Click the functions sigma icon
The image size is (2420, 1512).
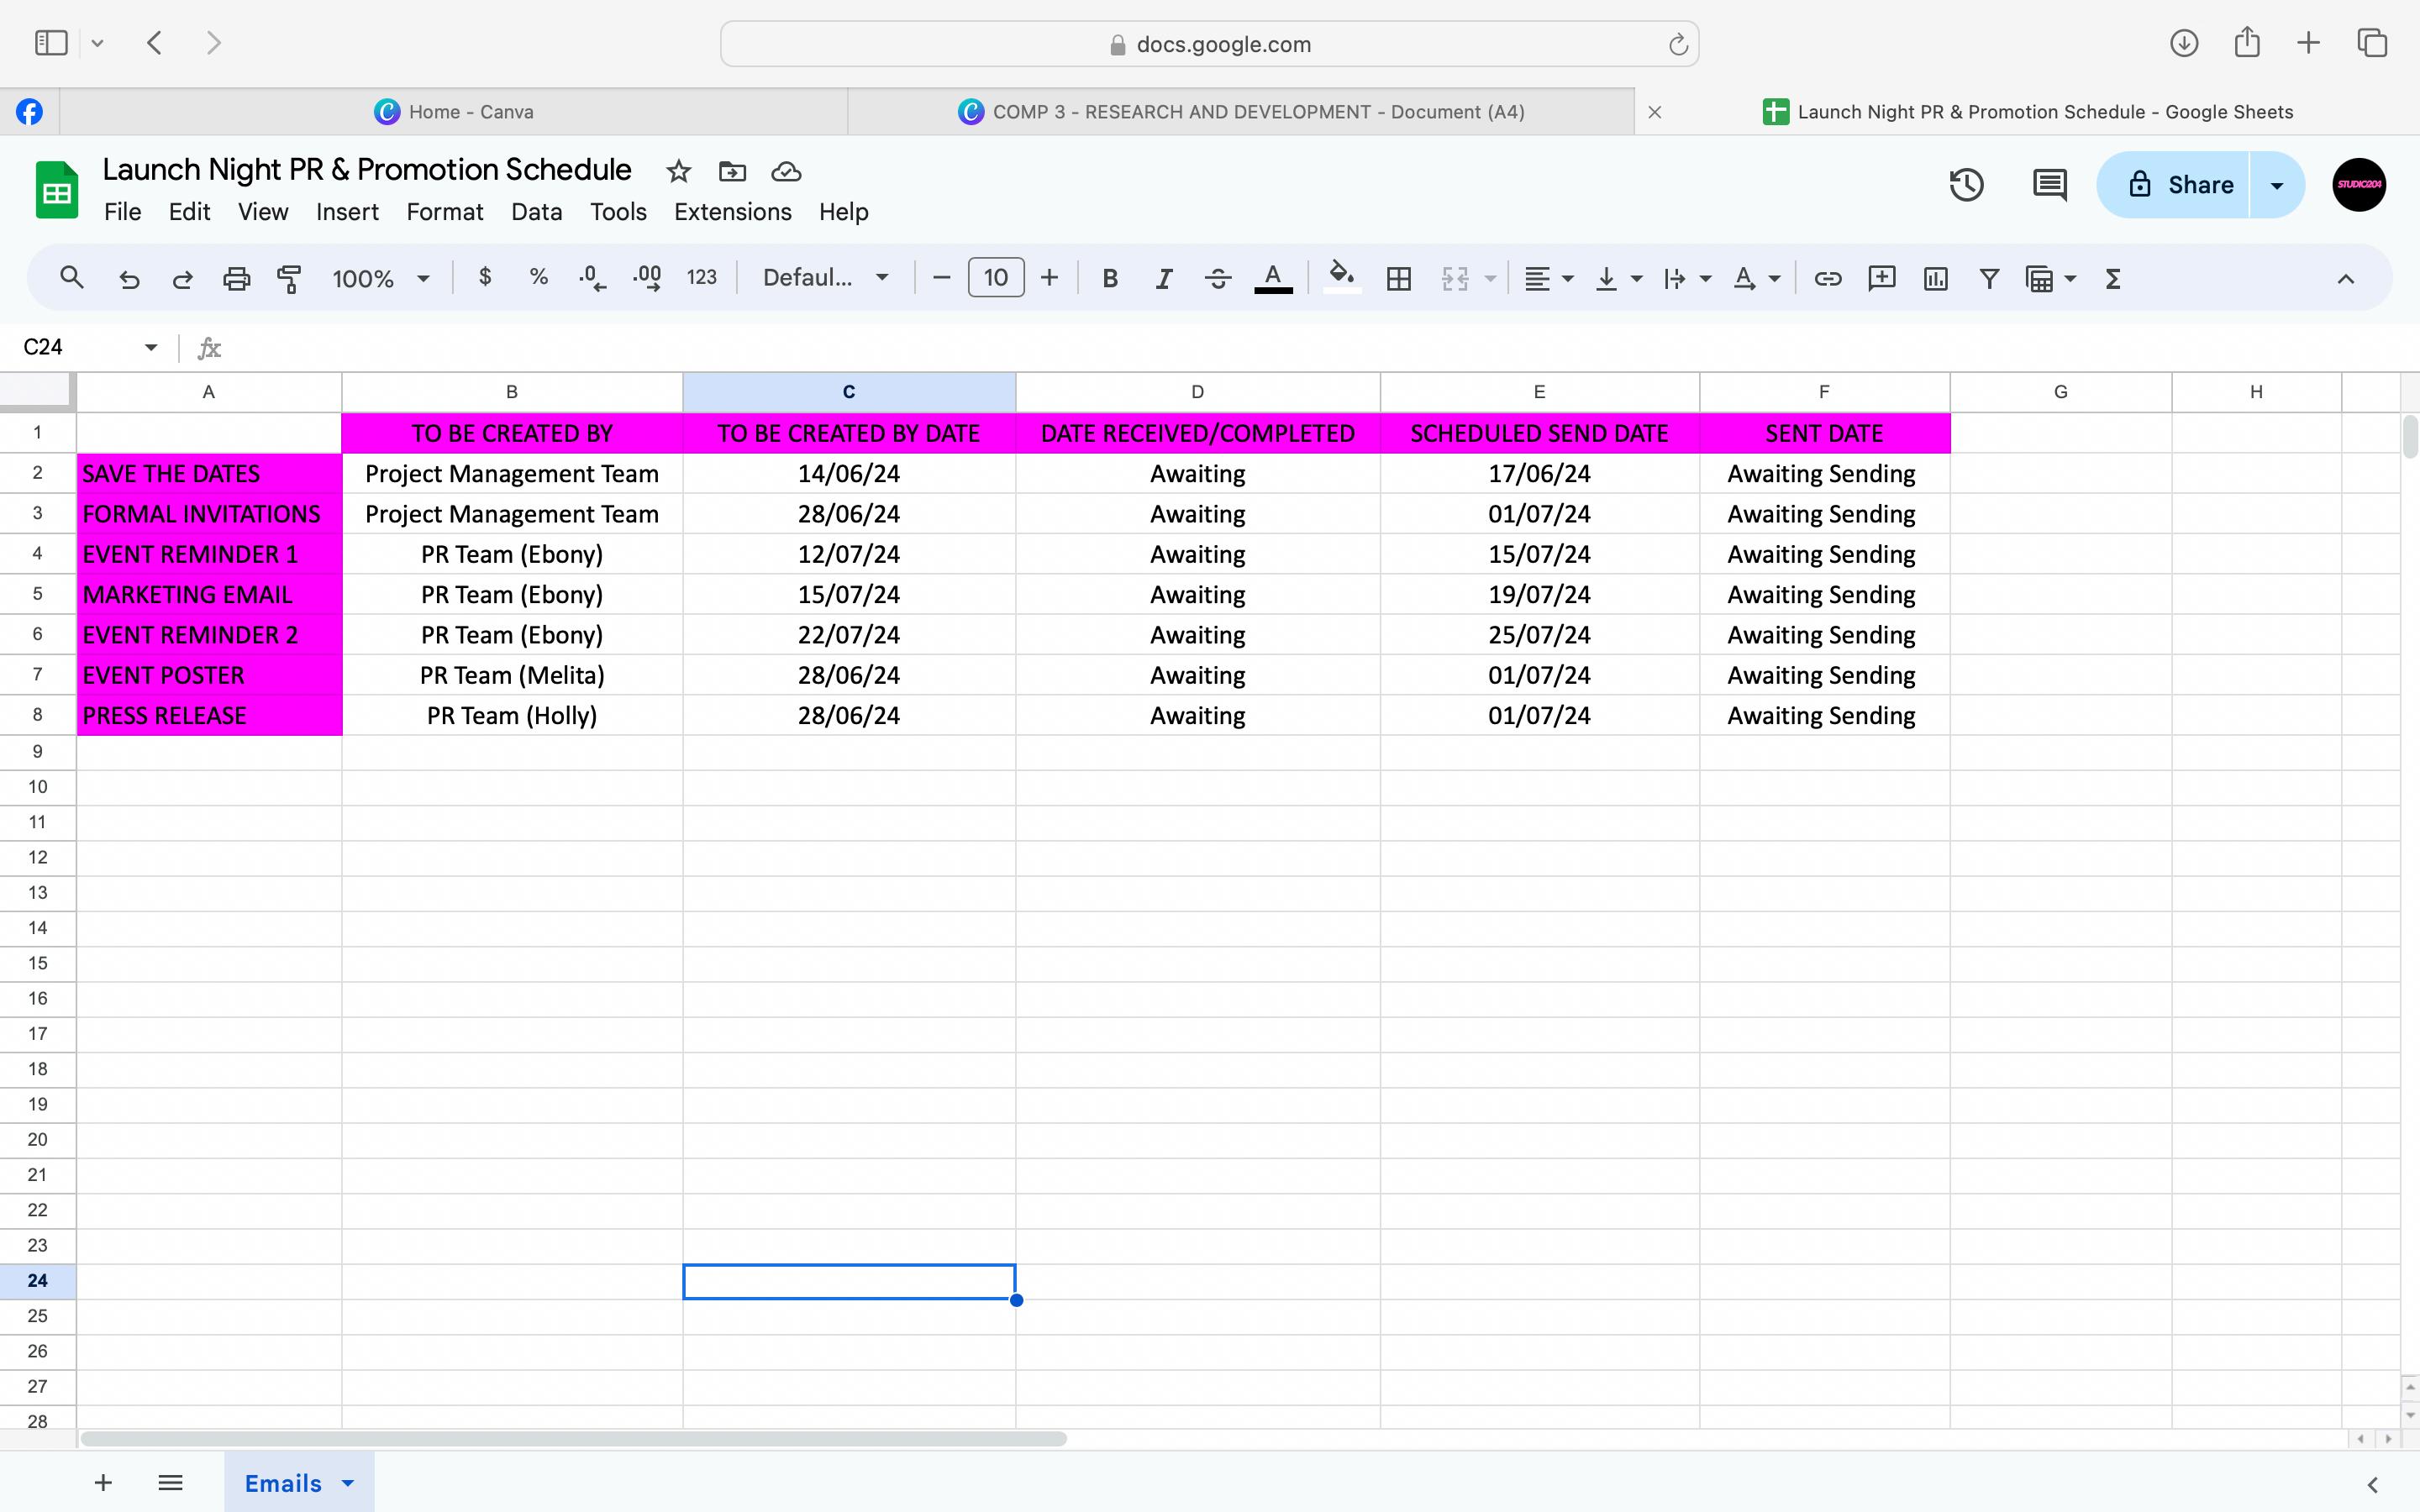click(2112, 279)
